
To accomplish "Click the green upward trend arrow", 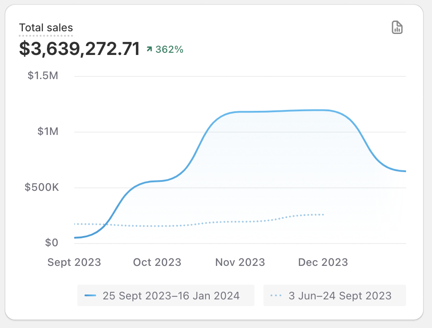I will [149, 49].
